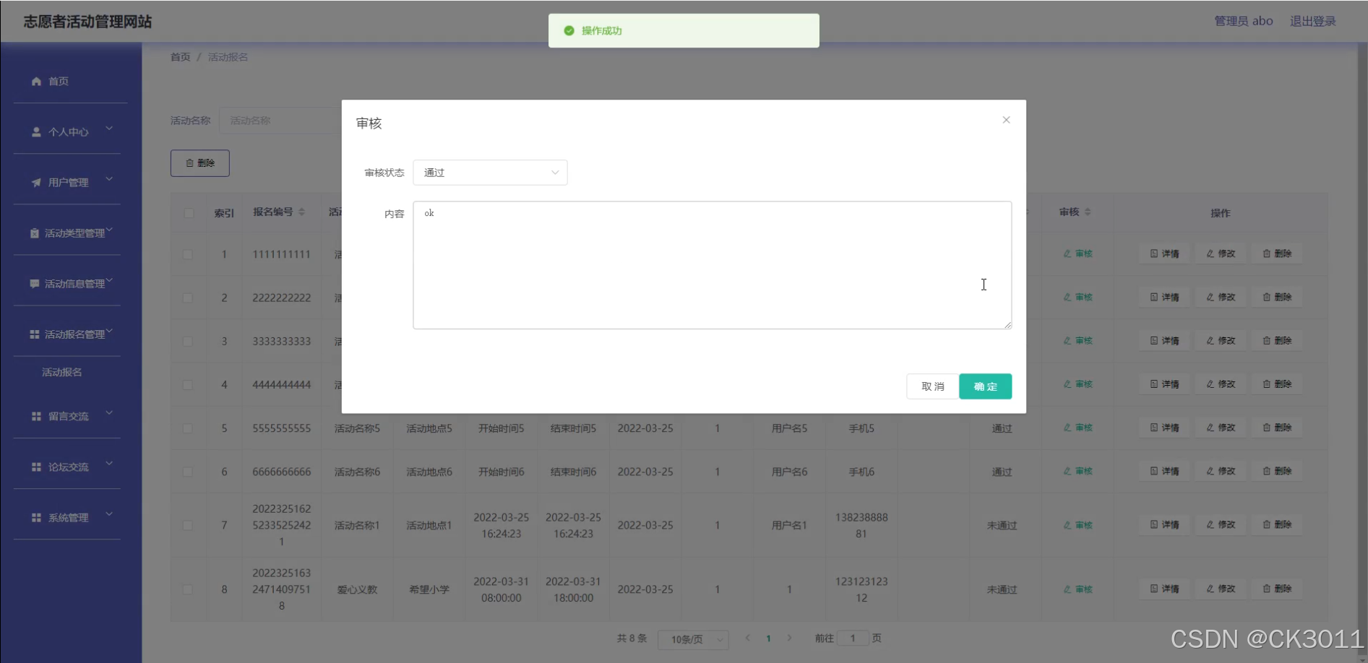
Task: Click the 系统管理 grid icon
Action: [x=36, y=518]
